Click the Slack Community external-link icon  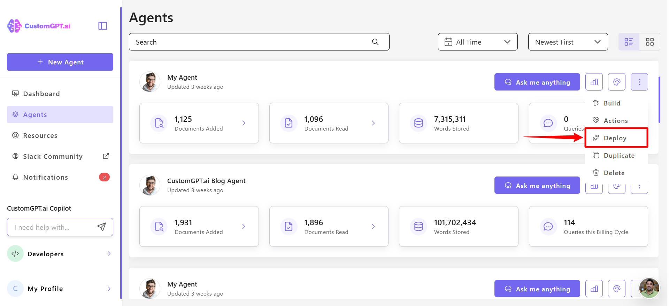point(106,156)
